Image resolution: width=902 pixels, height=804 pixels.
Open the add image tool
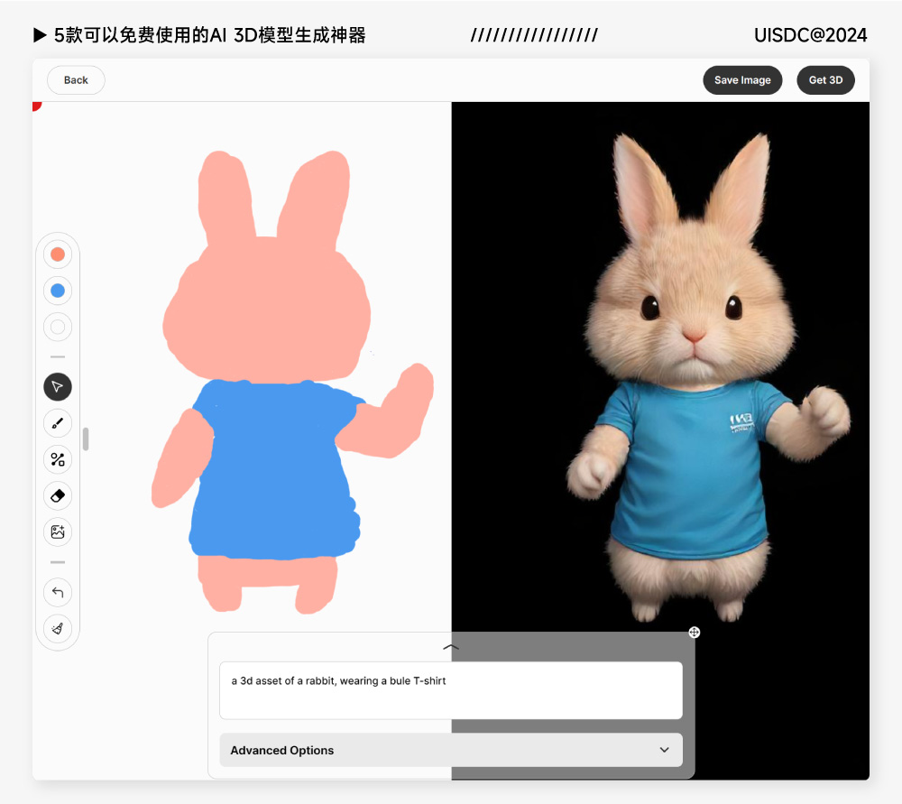(57, 531)
